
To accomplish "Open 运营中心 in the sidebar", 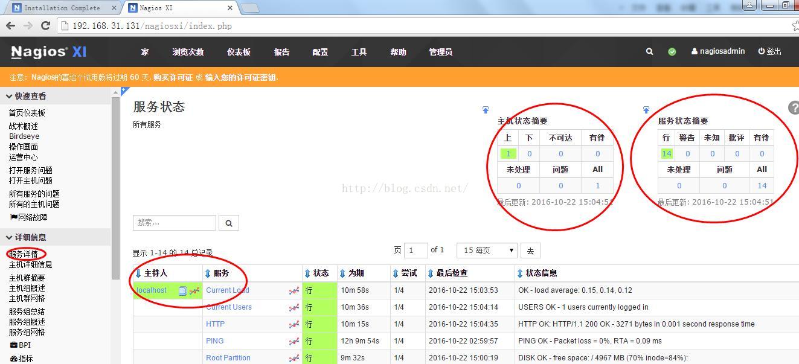I will click(x=23, y=157).
